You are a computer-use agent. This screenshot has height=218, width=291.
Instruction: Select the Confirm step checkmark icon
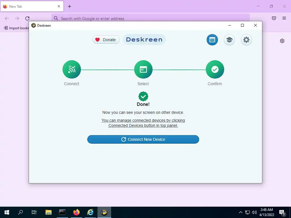(x=215, y=69)
